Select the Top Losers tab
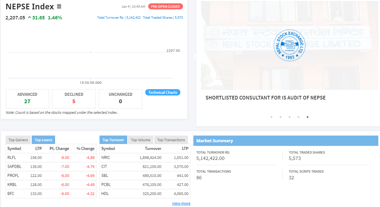This screenshot has height=207, width=380. tap(43, 140)
